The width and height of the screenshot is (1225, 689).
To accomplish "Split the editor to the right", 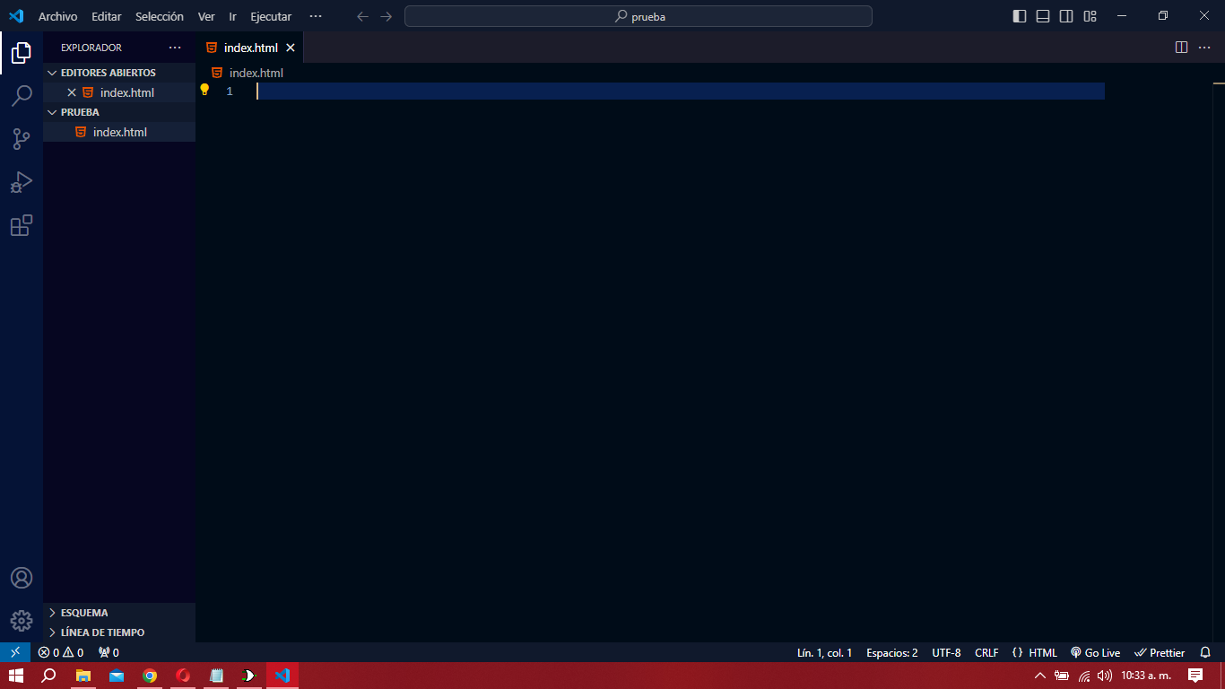I will pyautogui.click(x=1181, y=48).
